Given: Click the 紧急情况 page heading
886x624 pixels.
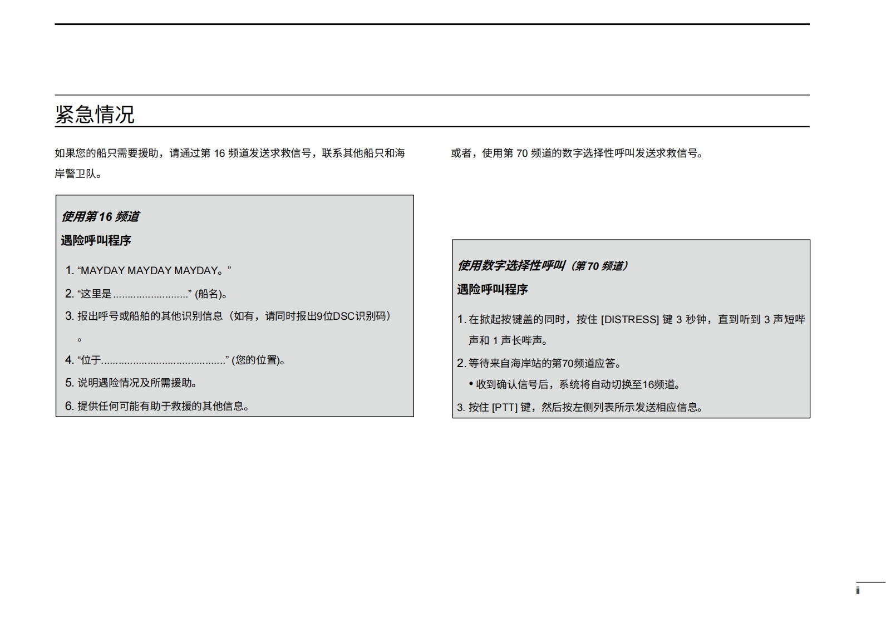Looking at the screenshot, I should point(95,114).
